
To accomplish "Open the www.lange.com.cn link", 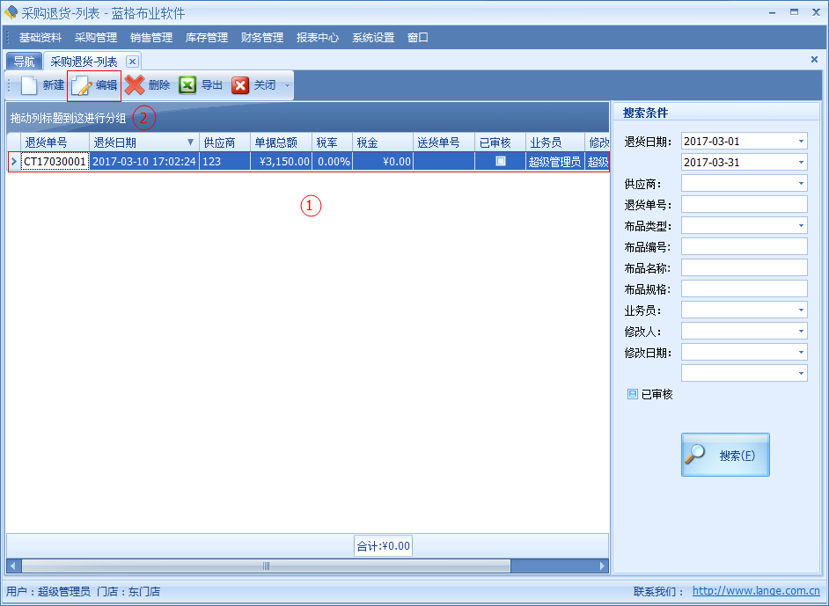I will click(756, 592).
